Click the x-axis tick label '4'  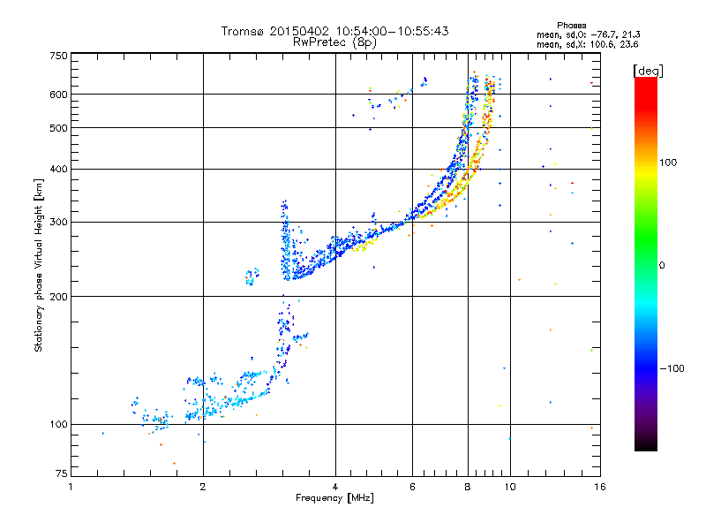[x=335, y=487]
